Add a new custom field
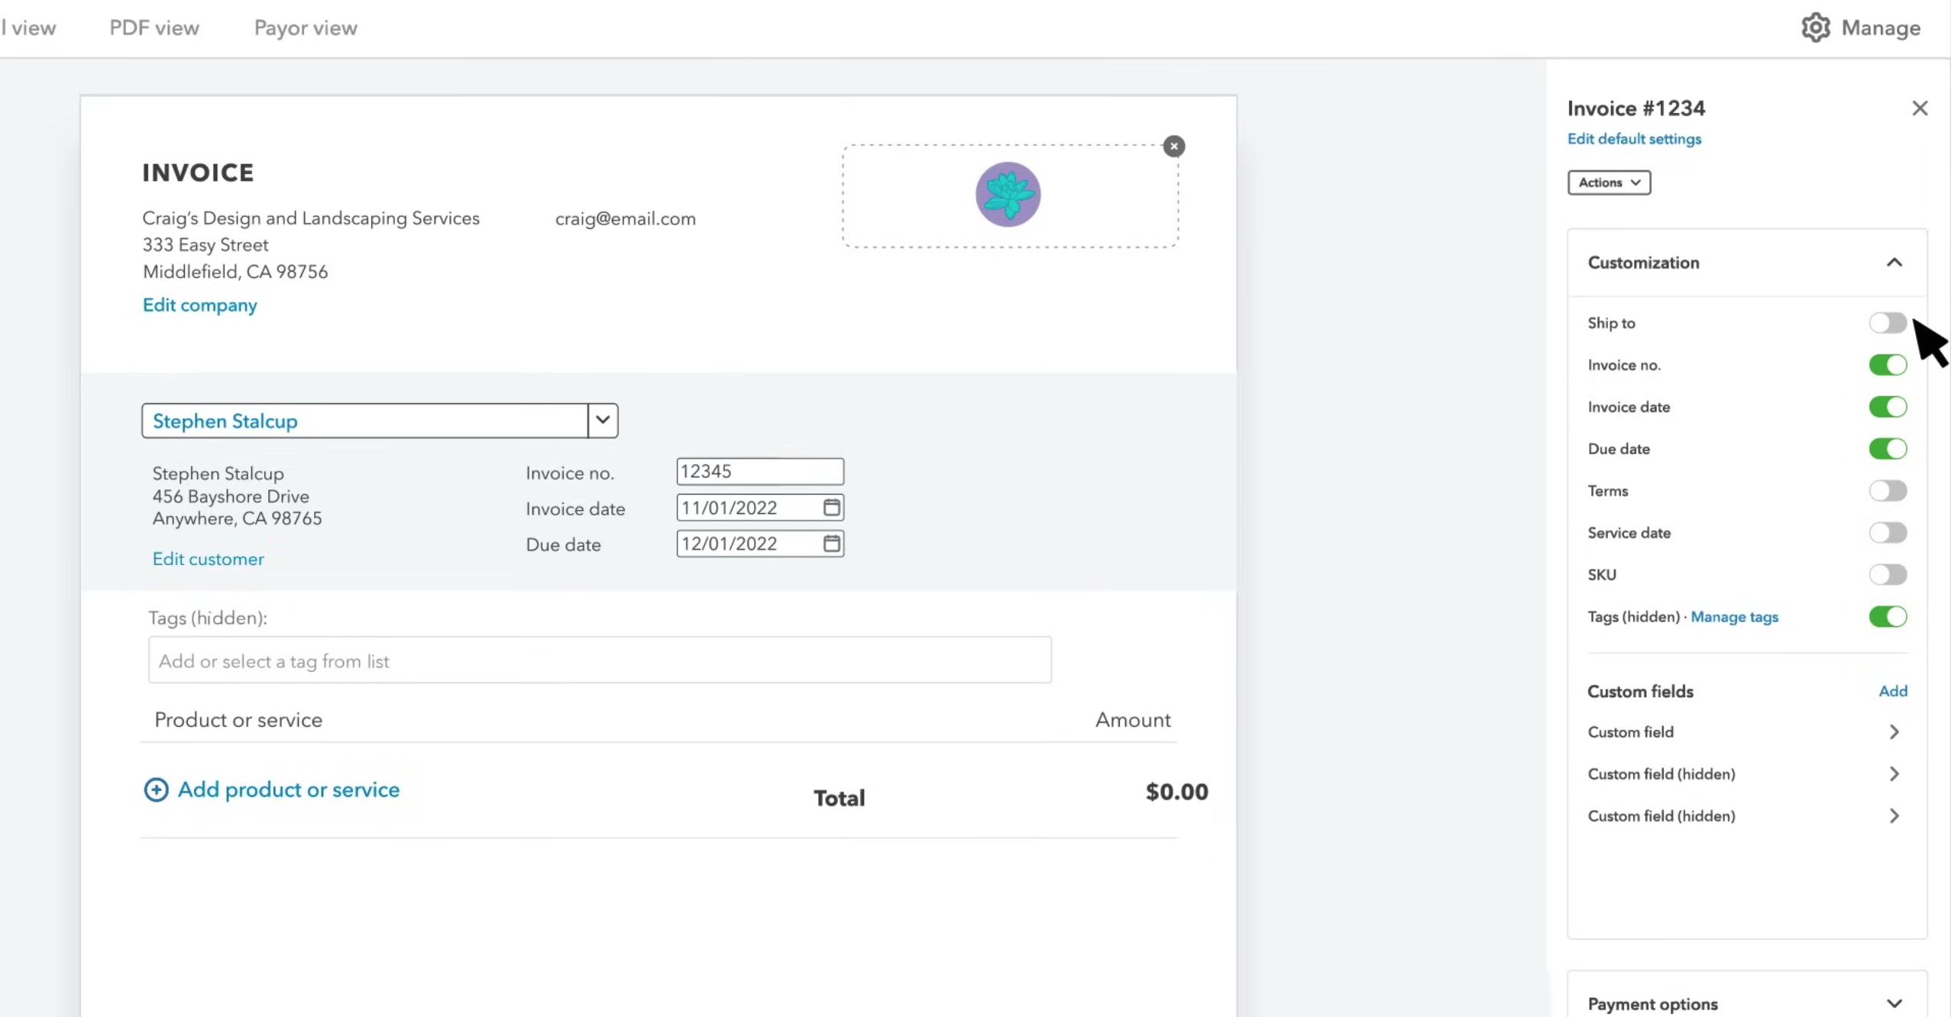1951x1017 pixels. coord(1893,691)
